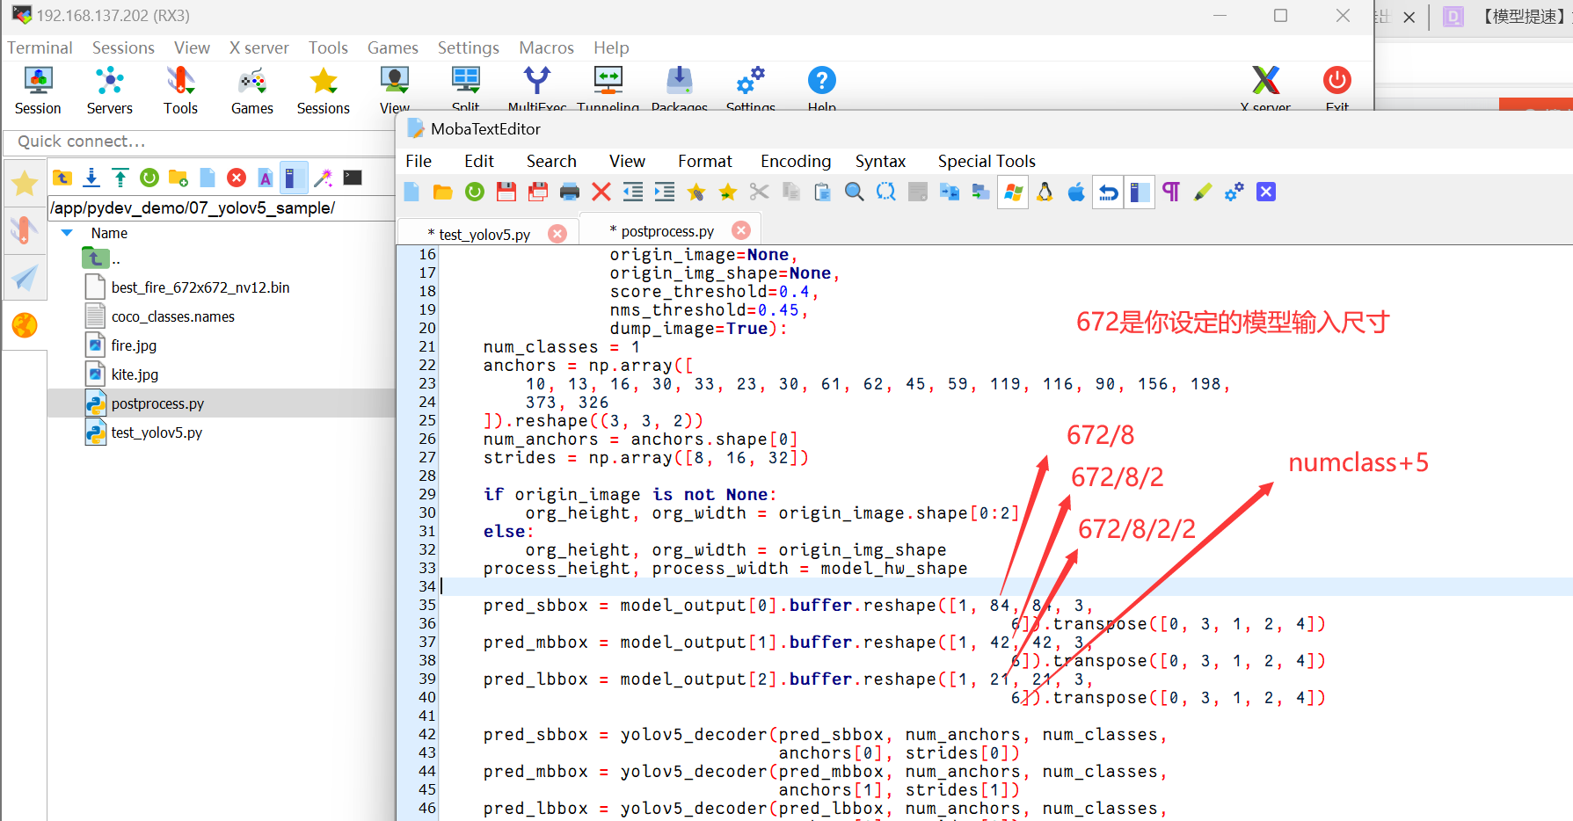Image resolution: width=1573 pixels, height=821 pixels.
Task: Click the open file folder icon in editor
Action: [x=443, y=192]
